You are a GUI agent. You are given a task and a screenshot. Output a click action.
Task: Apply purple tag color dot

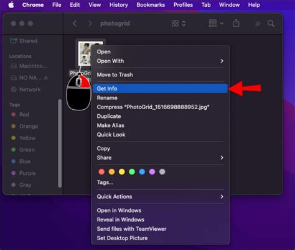coord(152,172)
